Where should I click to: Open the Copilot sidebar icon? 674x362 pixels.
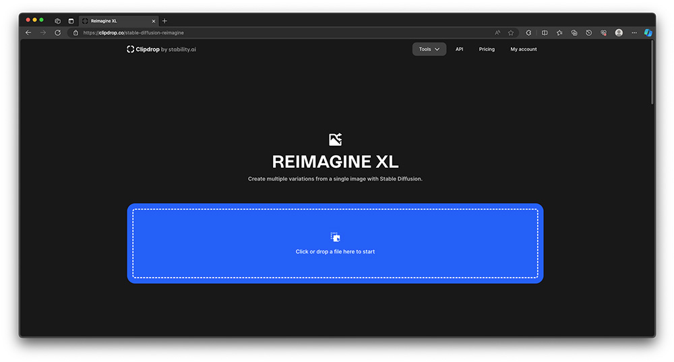pos(648,32)
